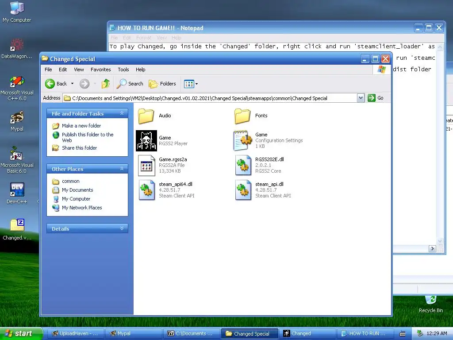Screen dimensions: 453x340
Task: Select the DataWagon desktop shortcut
Action: tap(17, 49)
